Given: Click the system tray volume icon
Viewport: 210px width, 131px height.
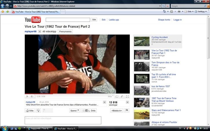Looking at the screenshot, I should [x=201, y=128].
